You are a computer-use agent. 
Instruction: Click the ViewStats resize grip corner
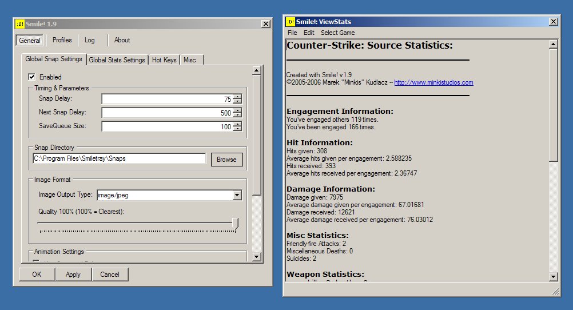(x=555, y=291)
